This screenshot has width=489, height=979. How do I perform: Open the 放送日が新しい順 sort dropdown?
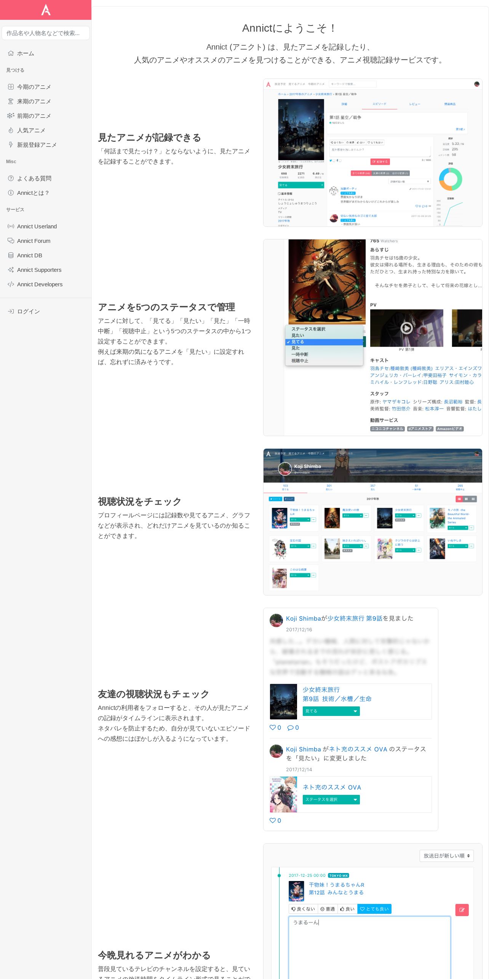447,856
